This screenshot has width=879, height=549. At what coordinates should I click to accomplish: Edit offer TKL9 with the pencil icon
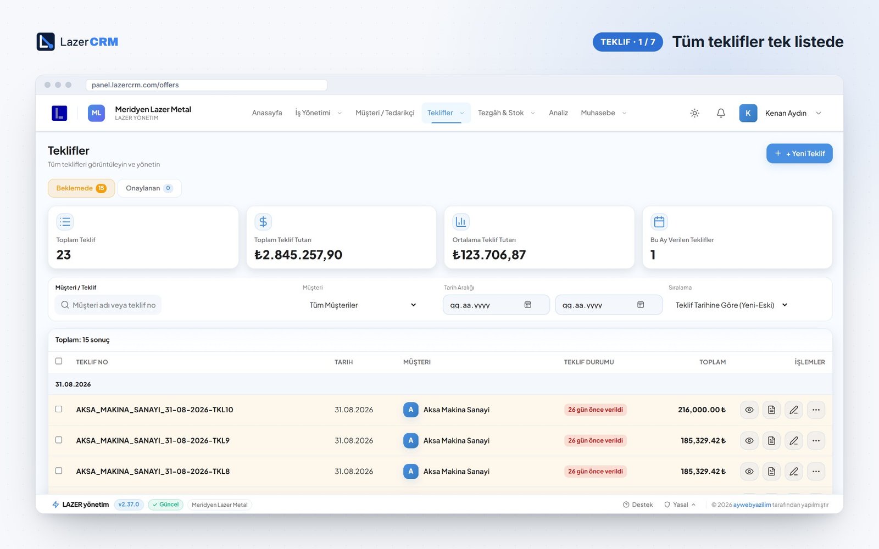click(794, 441)
